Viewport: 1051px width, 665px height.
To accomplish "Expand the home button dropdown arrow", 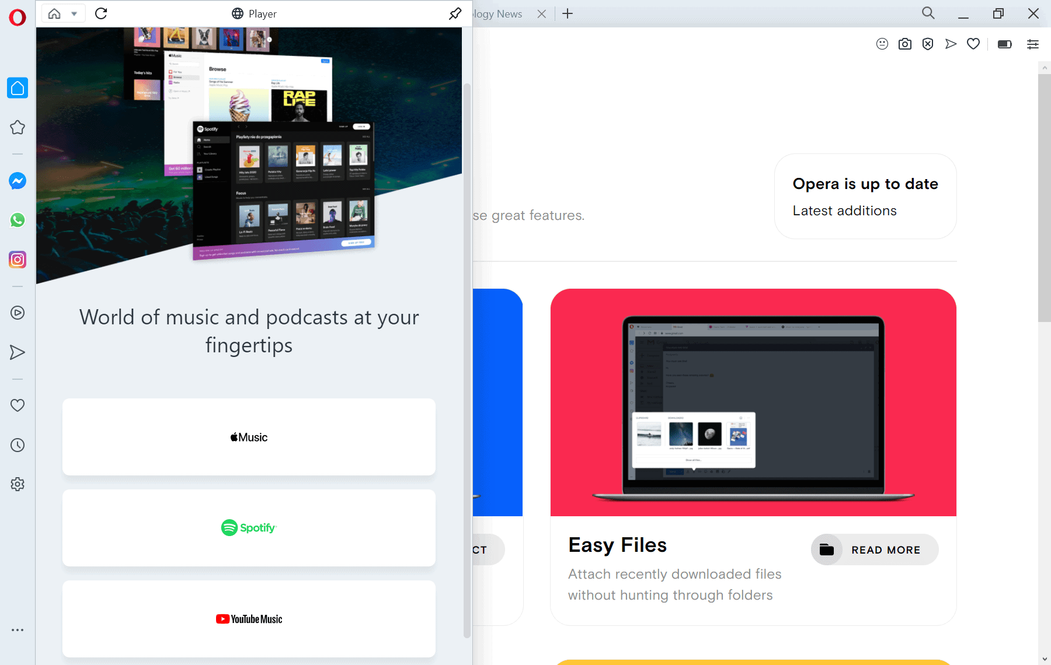I will tap(74, 13).
